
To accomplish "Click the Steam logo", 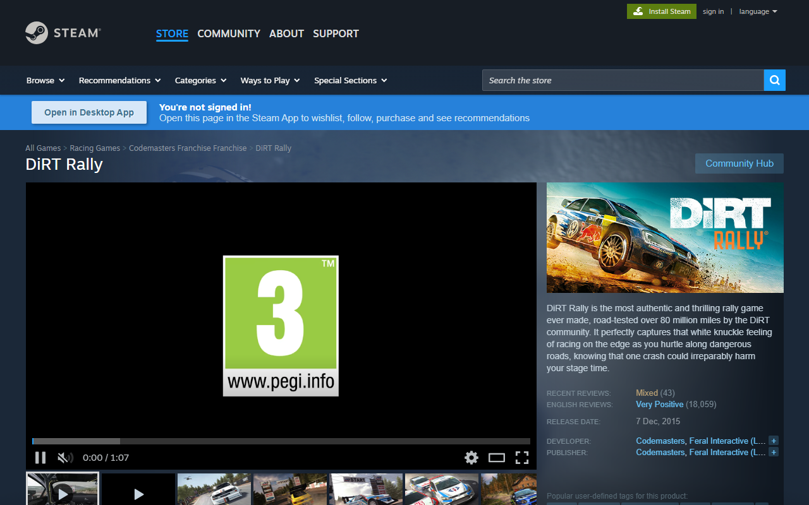I will coord(63,33).
